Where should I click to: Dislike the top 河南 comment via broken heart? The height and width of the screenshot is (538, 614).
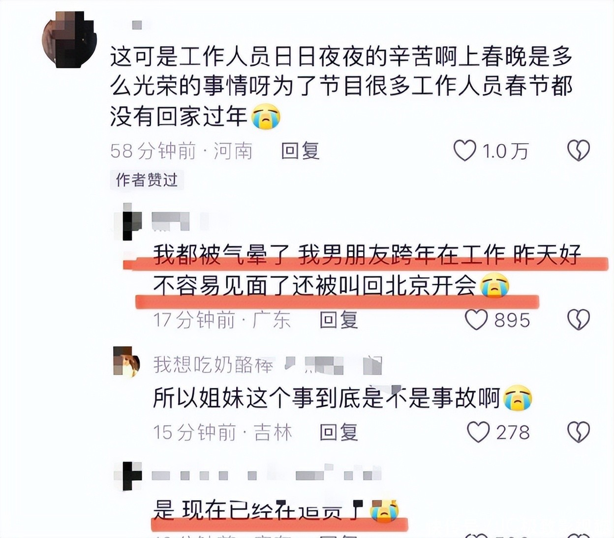point(579,150)
